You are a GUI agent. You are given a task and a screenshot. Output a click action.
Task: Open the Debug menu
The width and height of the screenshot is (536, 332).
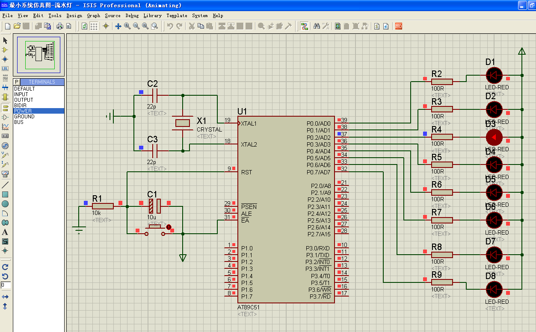pos(132,15)
